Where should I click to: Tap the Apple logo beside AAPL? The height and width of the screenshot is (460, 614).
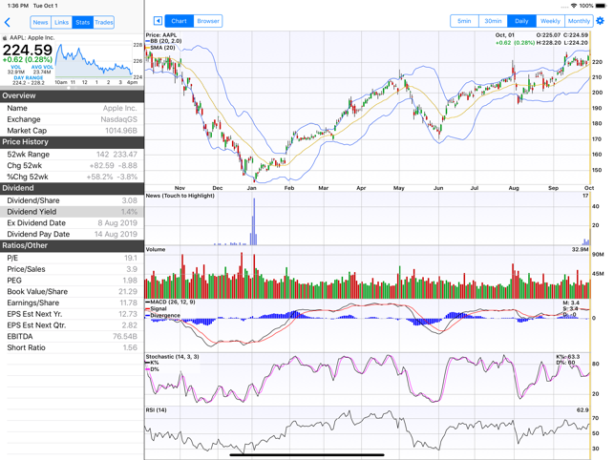click(x=5, y=38)
